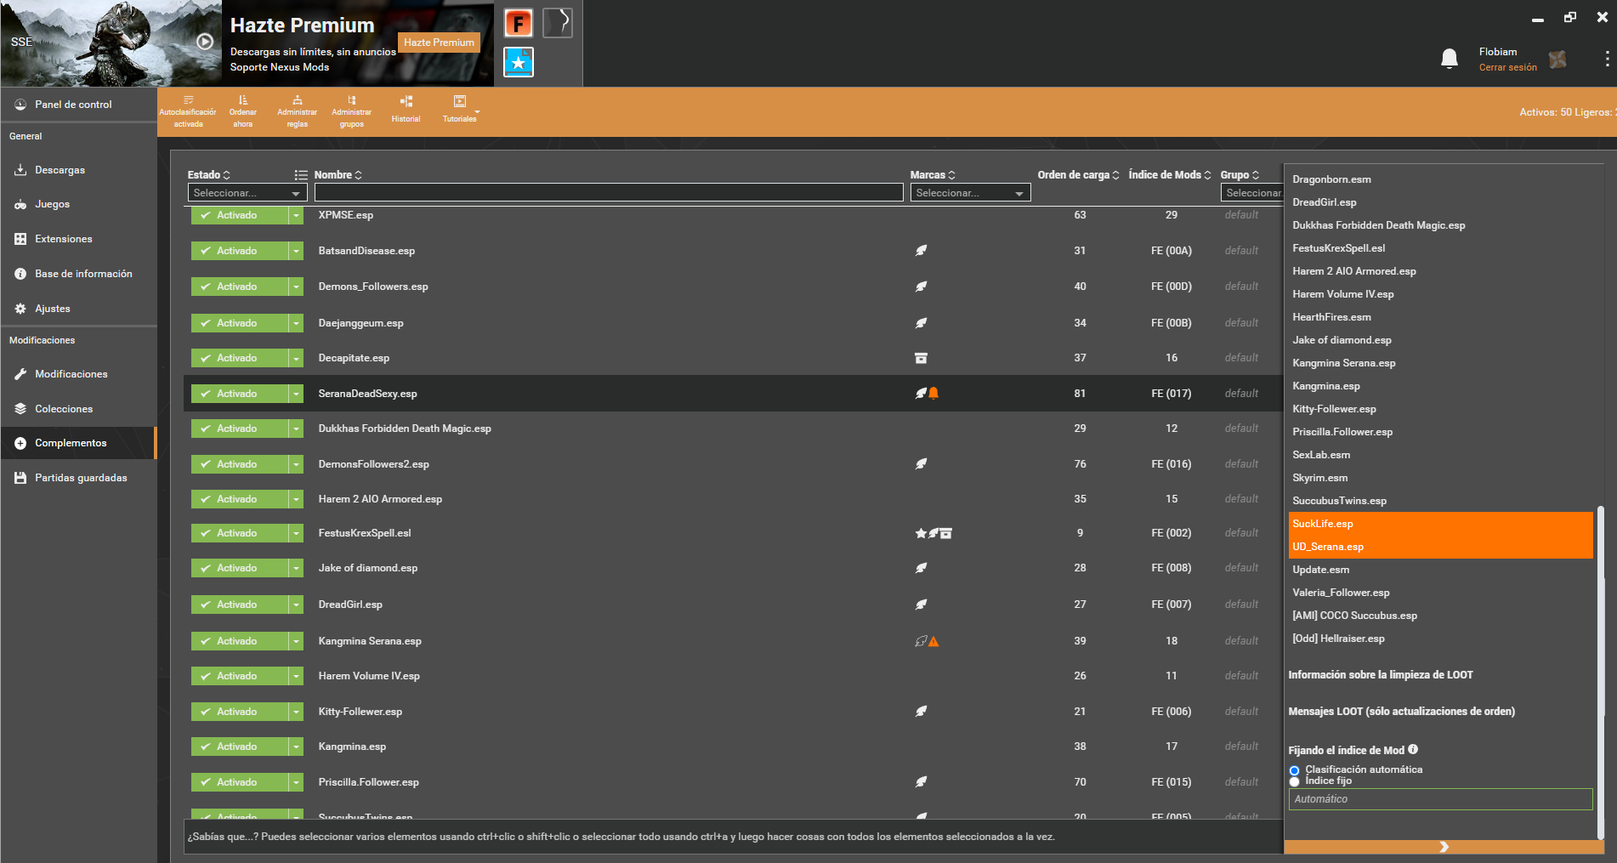The height and width of the screenshot is (863, 1617).
Task: Toggle Activado for Demons_Followers.esp
Action: (x=240, y=287)
